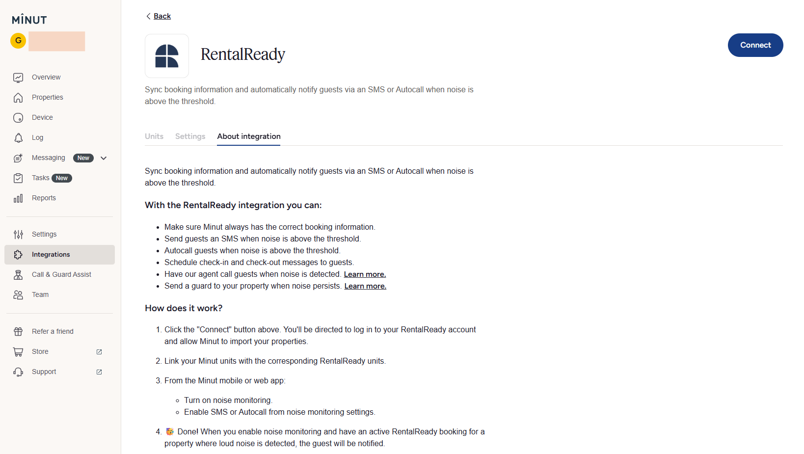Image resolution: width=804 pixels, height=454 pixels.
Task: Open the Log bell icon
Action: [x=18, y=138]
